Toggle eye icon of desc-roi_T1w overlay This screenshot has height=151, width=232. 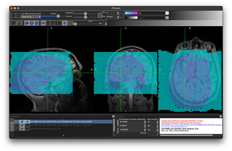(27, 129)
